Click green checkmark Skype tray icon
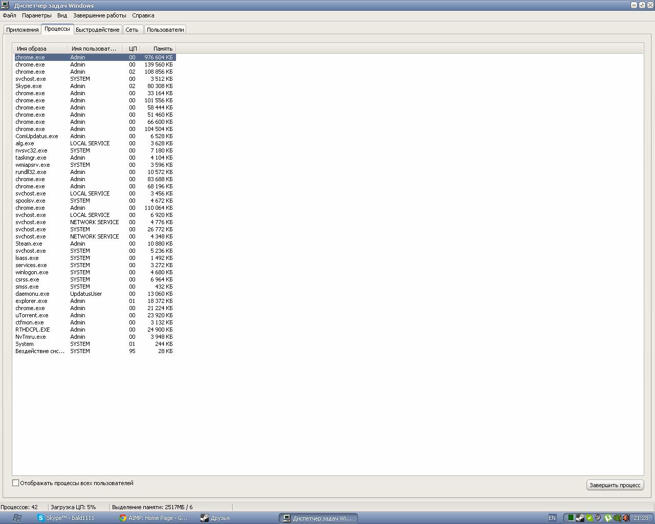 (589, 518)
